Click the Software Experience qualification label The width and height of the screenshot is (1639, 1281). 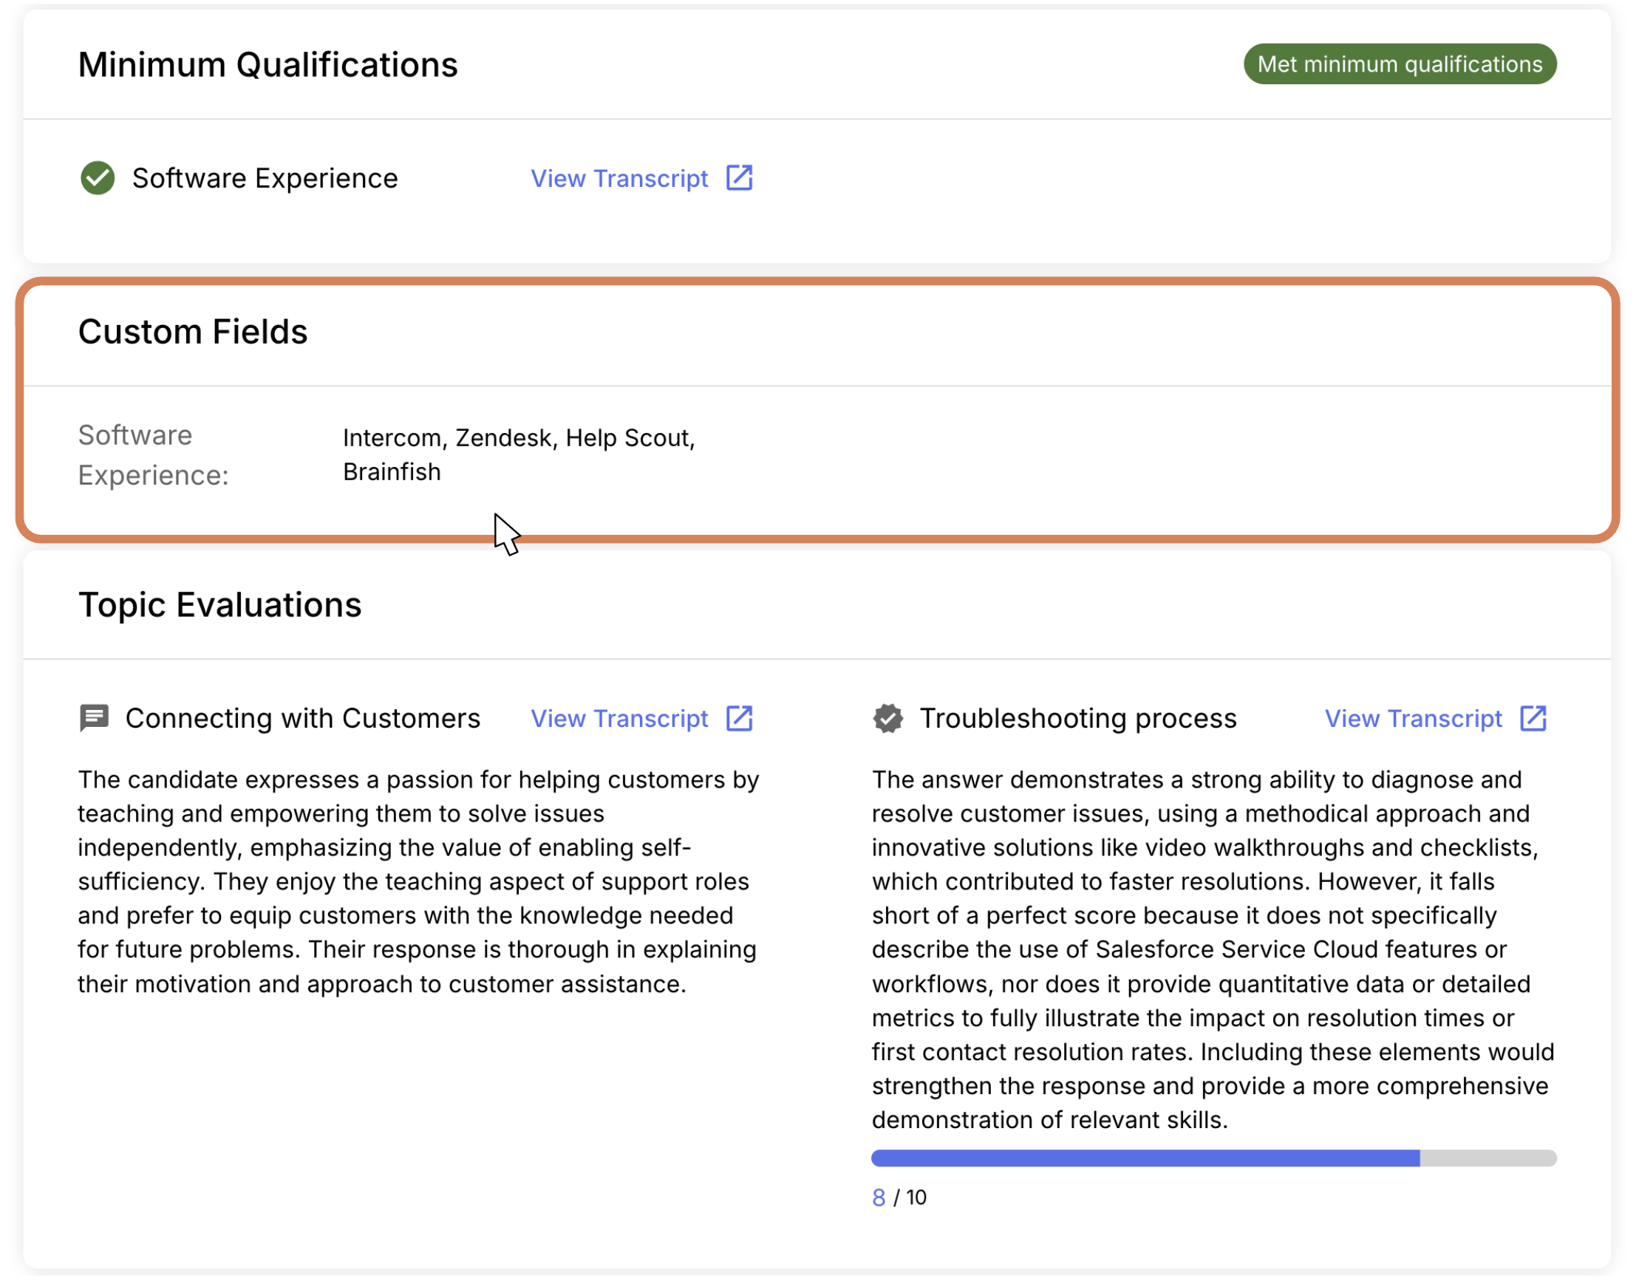(x=265, y=179)
